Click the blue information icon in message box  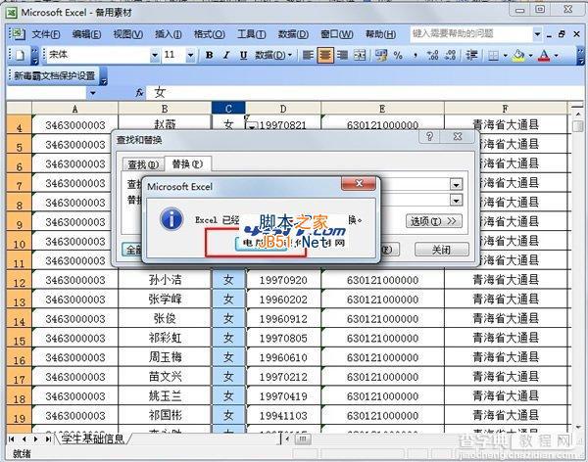click(171, 219)
